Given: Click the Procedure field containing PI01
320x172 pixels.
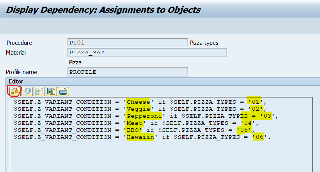Looking at the screenshot, I should coord(128,43).
